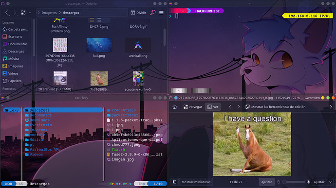
Task: Expand Gwenview toolbar overflow arrow
Action: [x=331, y=107]
